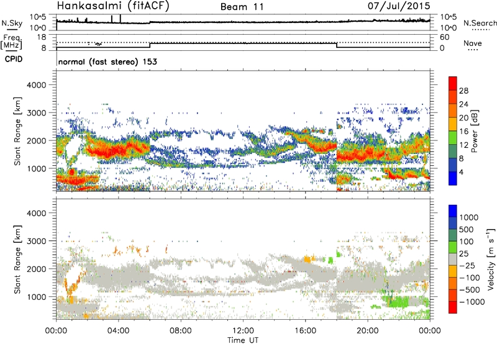Click the '25' value on velocity colorbar
Viewport: 497px width, 344px height.
[x=463, y=253]
